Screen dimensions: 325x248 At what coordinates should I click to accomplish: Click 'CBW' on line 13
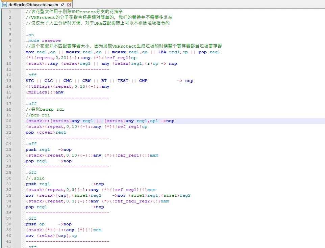click(x=86, y=81)
